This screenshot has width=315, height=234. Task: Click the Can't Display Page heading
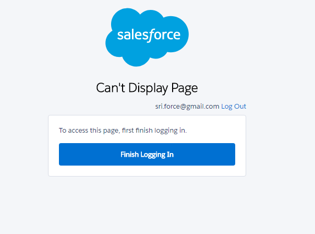point(147,88)
